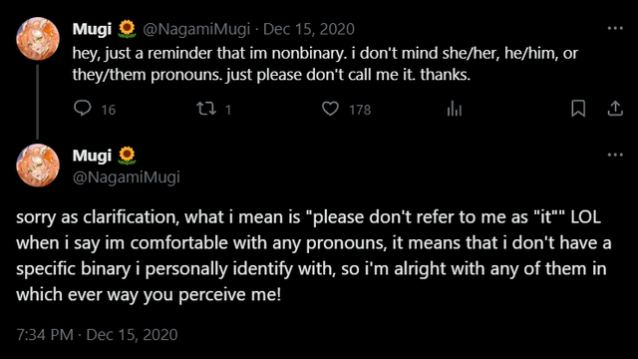Open Mugi display name on first tweet
The height and width of the screenshot is (359, 638).
pyautogui.click(x=92, y=29)
